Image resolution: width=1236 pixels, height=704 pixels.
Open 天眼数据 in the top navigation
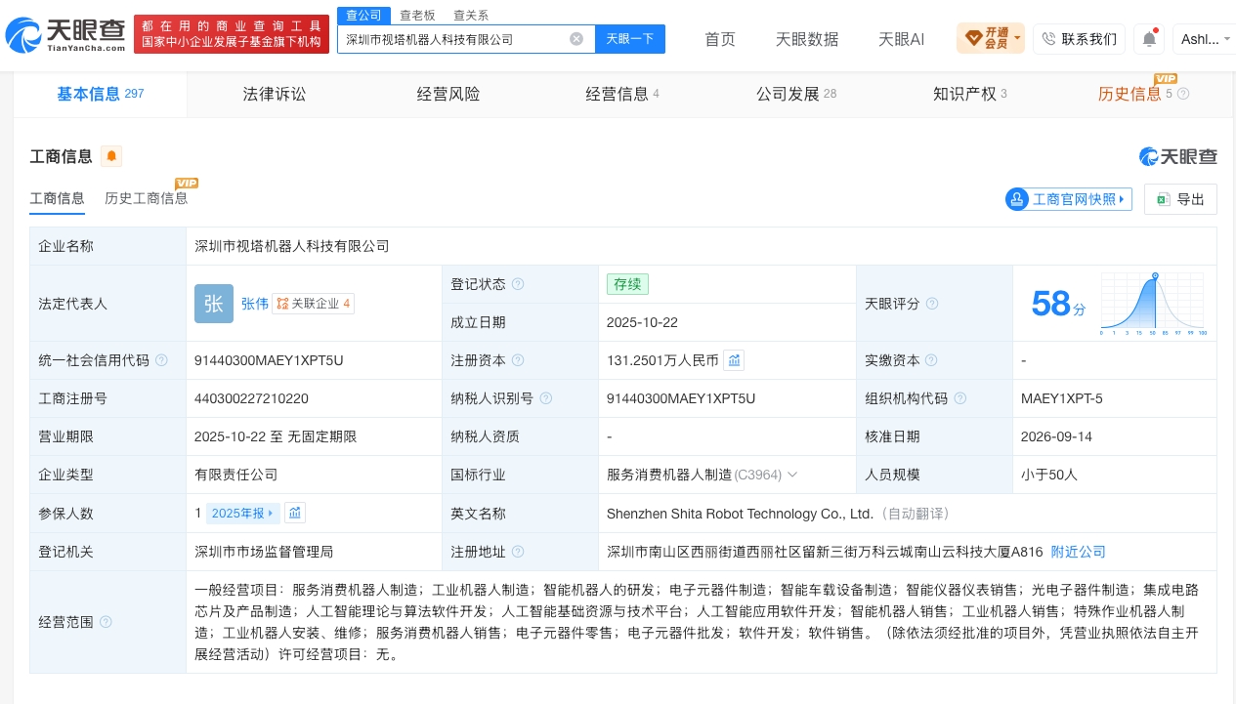pyautogui.click(x=807, y=39)
